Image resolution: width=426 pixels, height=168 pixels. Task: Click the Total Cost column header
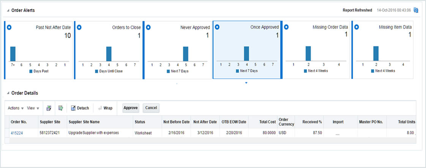(263, 122)
